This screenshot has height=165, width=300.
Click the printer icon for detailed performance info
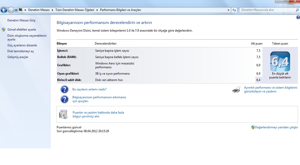[236, 90]
